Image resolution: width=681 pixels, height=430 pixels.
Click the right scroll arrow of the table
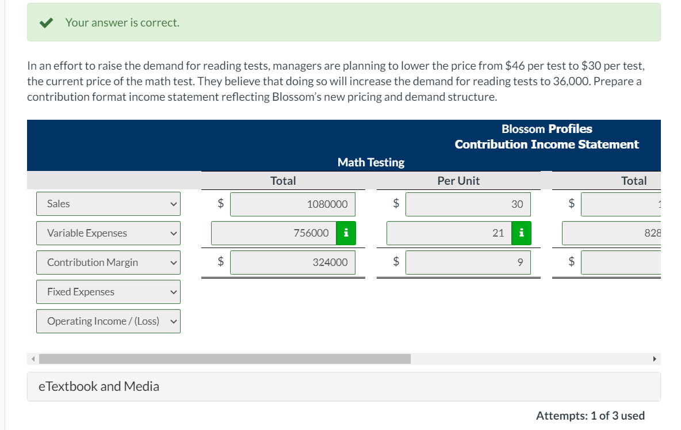click(655, 359)
